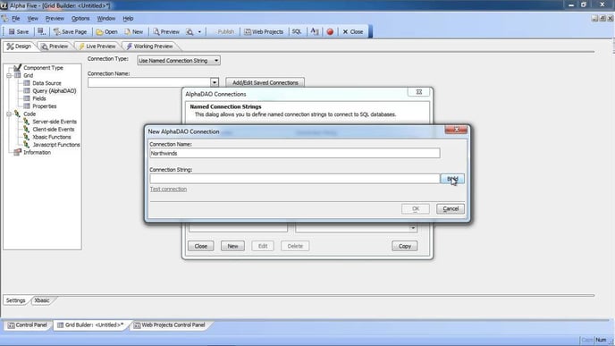Image resolution: width=615 pixels, height=346 pixels.
Task: Switch to the Xbasic bottom tab
Action: [42, 300]
